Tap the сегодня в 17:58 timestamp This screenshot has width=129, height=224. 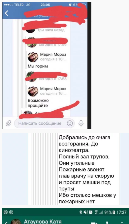[x=53, y=79]
